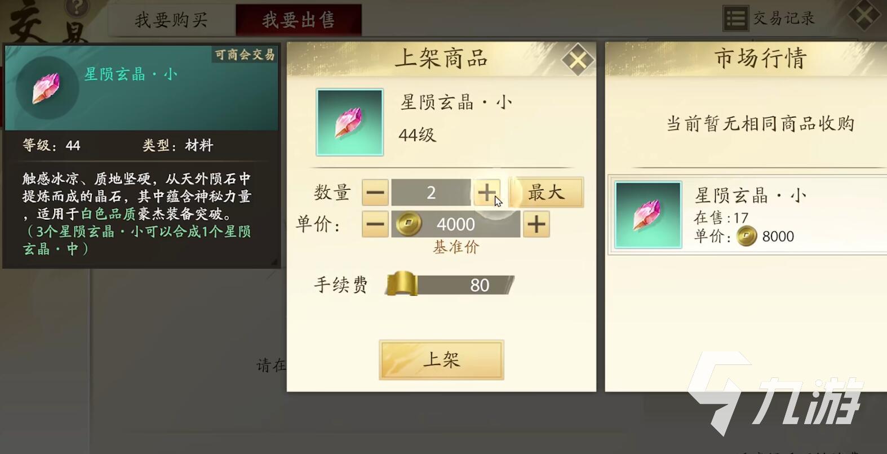Lower 单价 with the minus button
887x454 pixels.
pyautogui.click(x=375, y=224)
